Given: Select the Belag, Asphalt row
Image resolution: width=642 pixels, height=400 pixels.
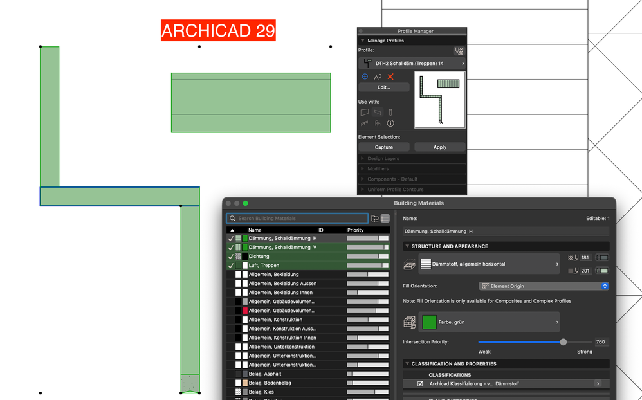Looking at the screenshot, I should click(308, 374).
